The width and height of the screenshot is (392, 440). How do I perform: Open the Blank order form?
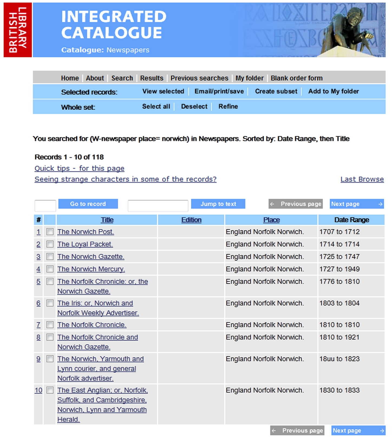[296, 78]
